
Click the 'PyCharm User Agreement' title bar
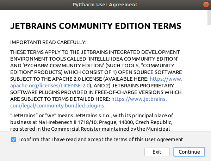click(105, 5)
